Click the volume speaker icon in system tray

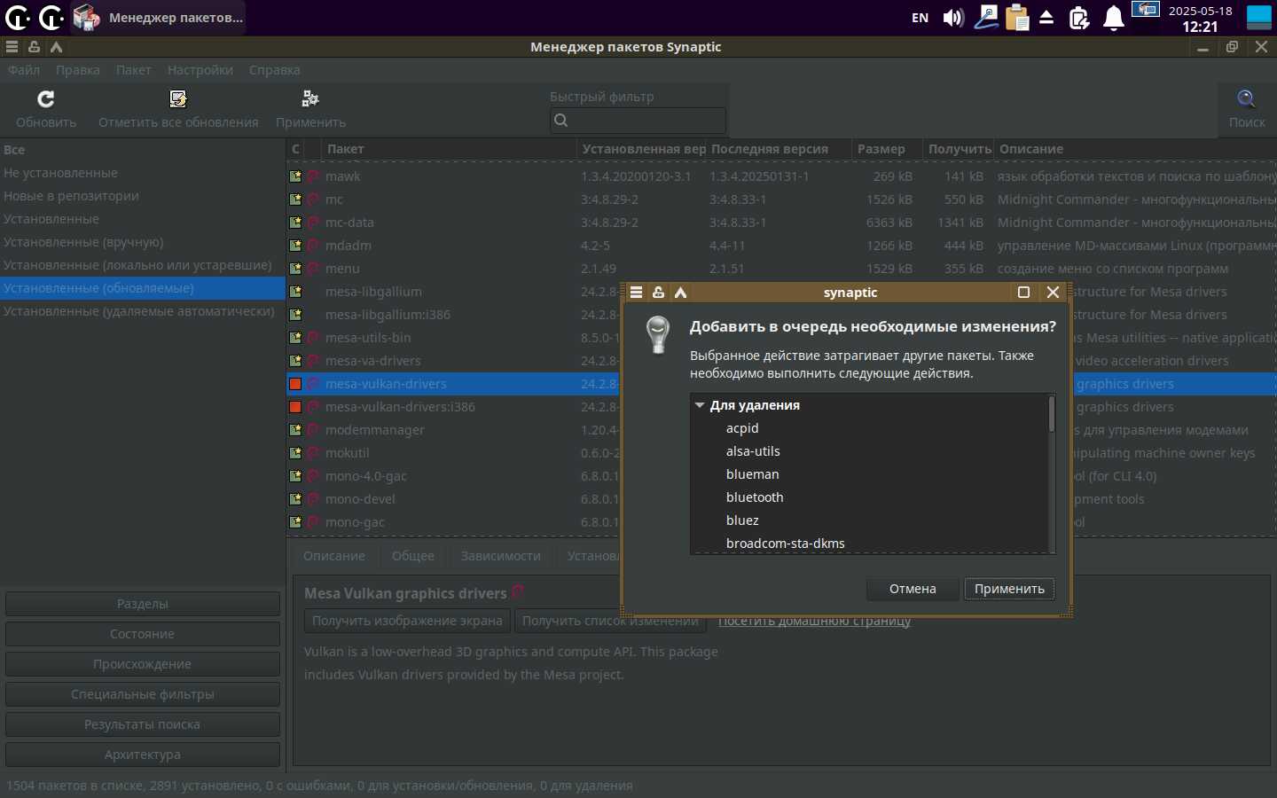point(953,18)
